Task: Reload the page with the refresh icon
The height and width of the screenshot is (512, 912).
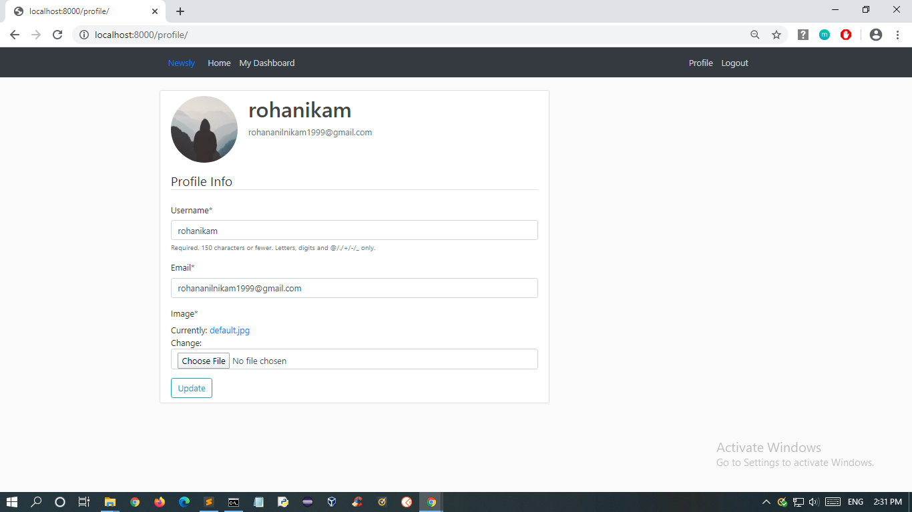Action: coord(57,35)
